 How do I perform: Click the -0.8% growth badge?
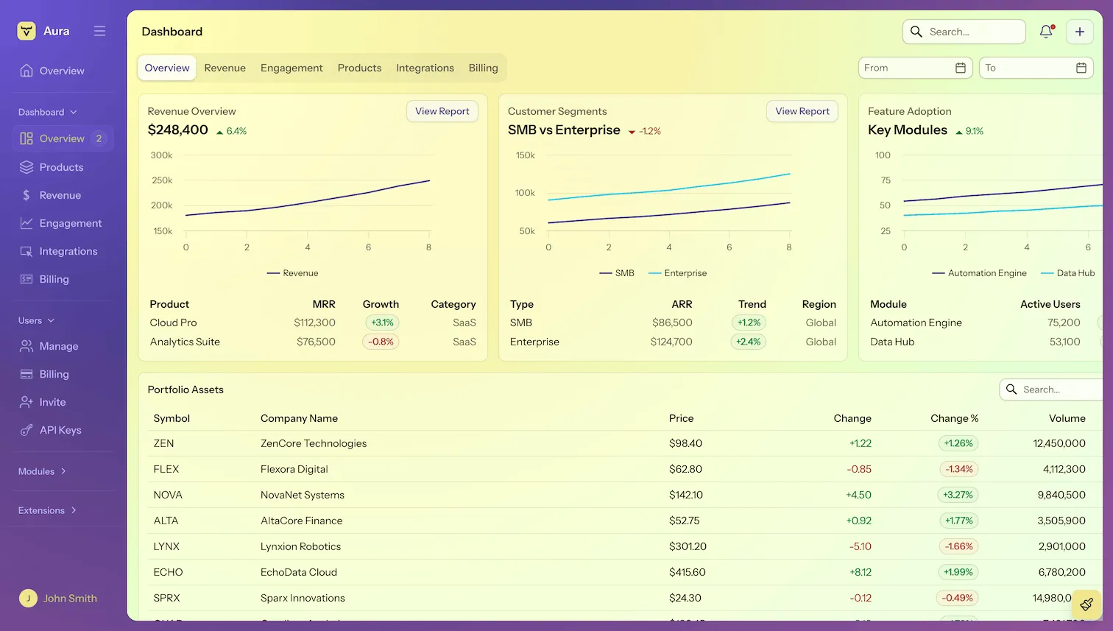point(382,342)
